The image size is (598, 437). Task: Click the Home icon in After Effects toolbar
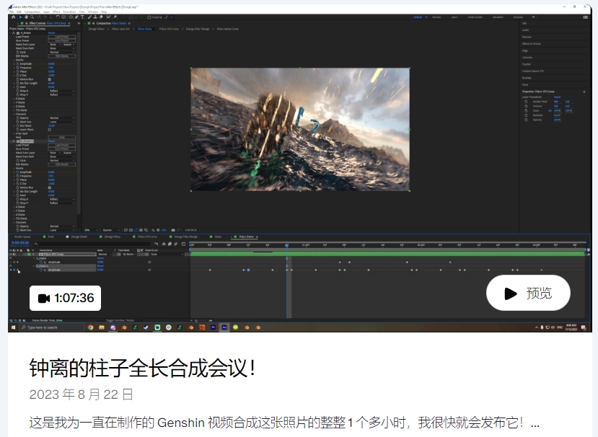(x=14, y=17)
